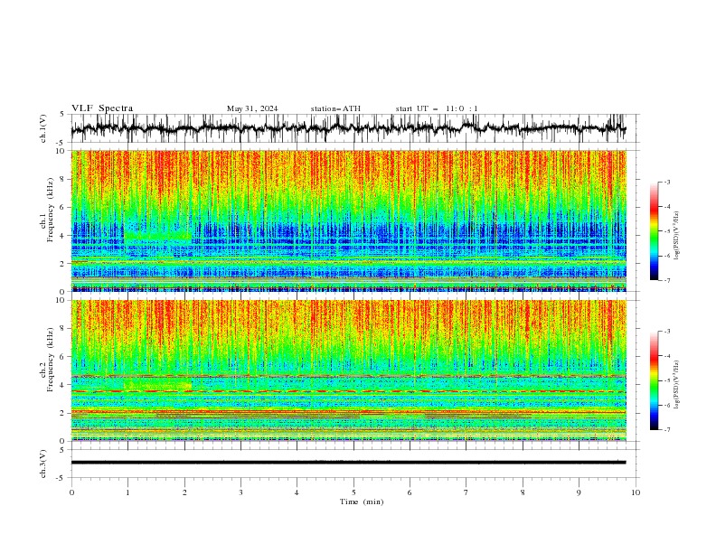The width and height of the screenshot is (716, 553).
Task: Click the ch.1 spectrogram color scale bar
Action: pos(654,231)
